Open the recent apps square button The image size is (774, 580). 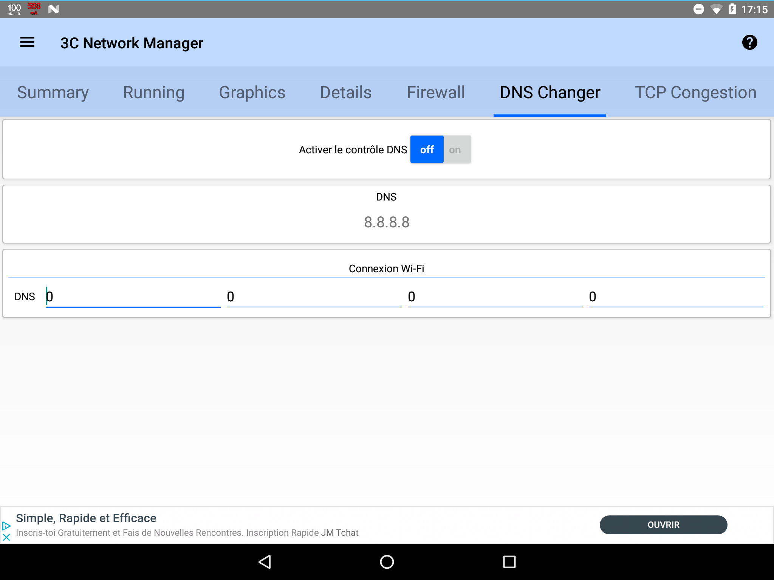click(x=509, y=561)
